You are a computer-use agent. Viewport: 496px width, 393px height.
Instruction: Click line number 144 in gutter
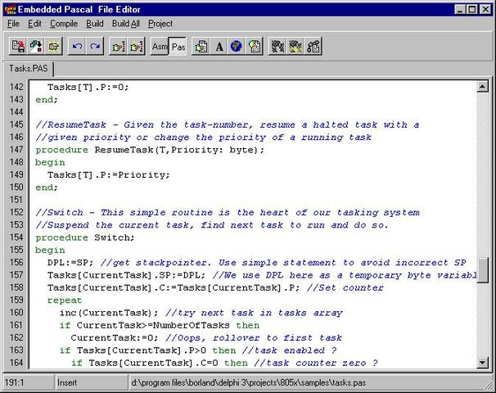pyautogui.click(x=16, y=112)
